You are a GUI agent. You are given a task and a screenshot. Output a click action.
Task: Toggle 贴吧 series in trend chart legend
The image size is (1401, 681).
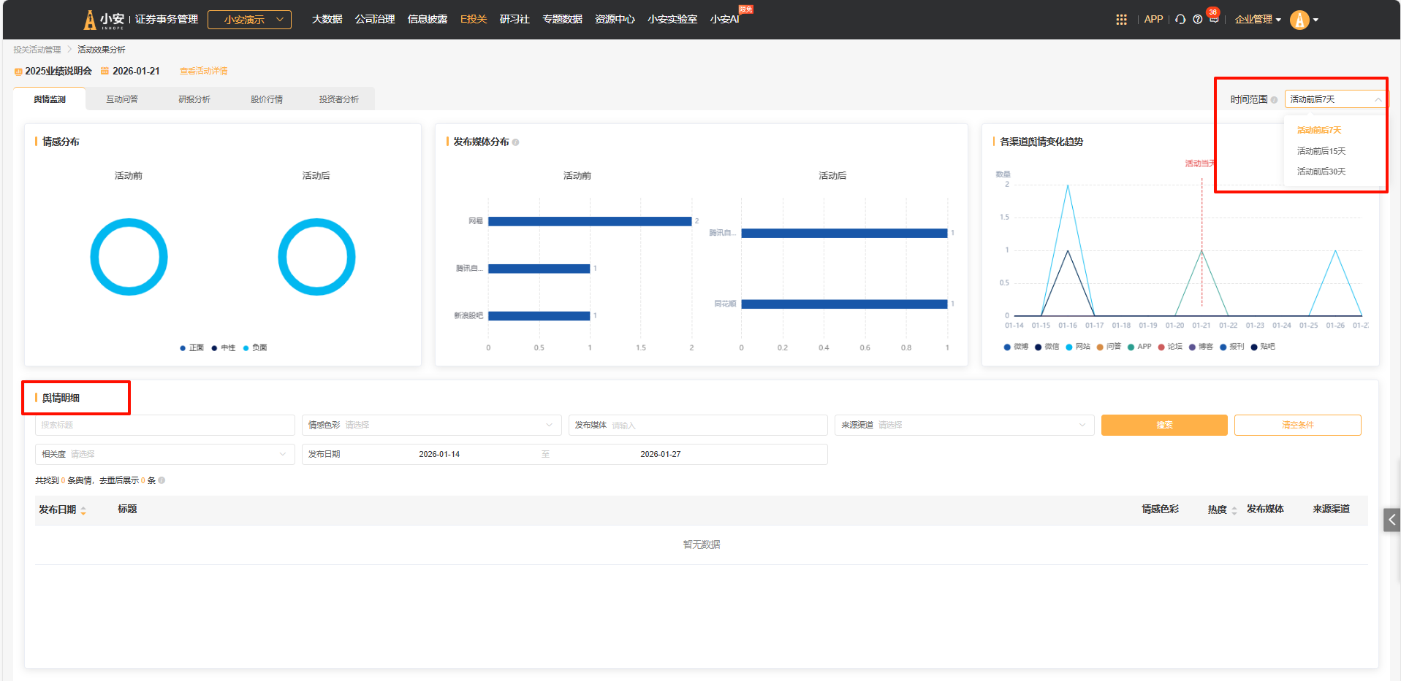1263,347
